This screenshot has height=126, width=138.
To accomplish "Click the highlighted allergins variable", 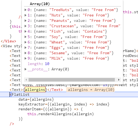I will pyautogui.click(x=35, y=90).
